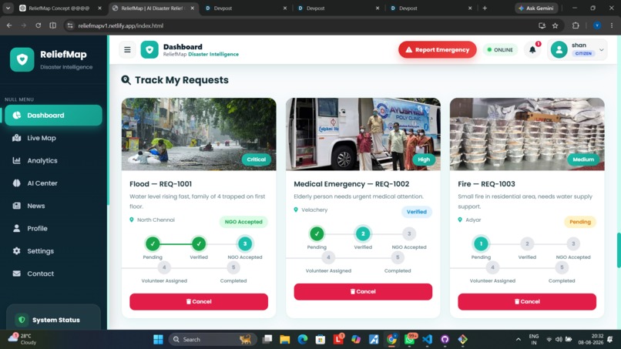This screenshot has height=349, width=621.
Task: Click the shan user avatar icon
Action: (559, 50)
